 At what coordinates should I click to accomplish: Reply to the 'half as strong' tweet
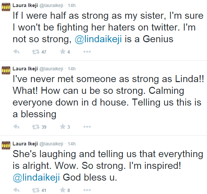(17, 52)
